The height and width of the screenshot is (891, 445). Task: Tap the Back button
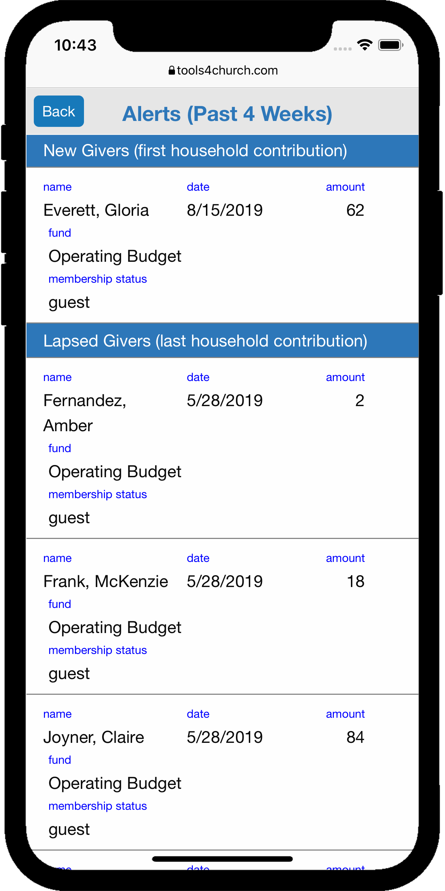pos(59,112)
